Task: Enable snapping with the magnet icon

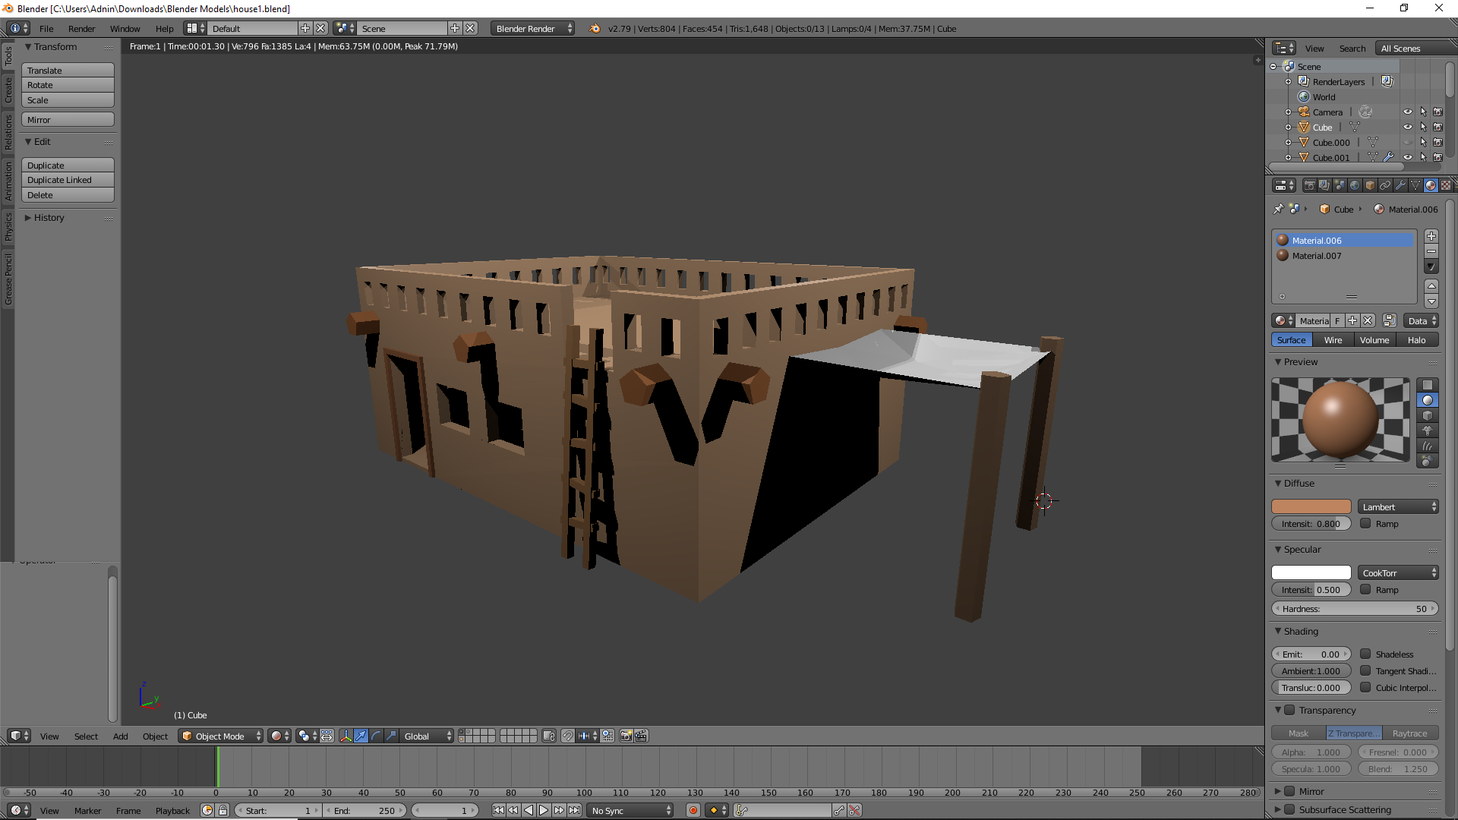Action: [x=568, y=736]
